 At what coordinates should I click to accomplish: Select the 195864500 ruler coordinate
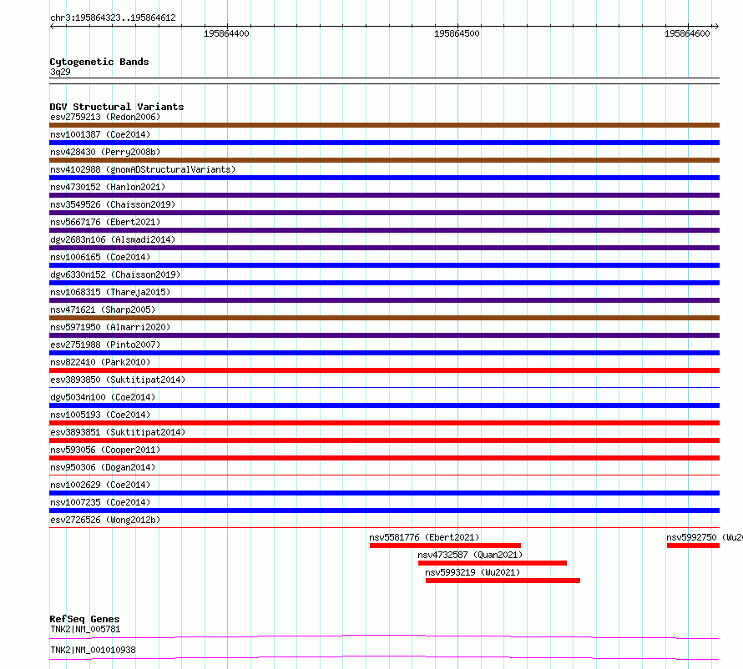[x=457, y=33]
